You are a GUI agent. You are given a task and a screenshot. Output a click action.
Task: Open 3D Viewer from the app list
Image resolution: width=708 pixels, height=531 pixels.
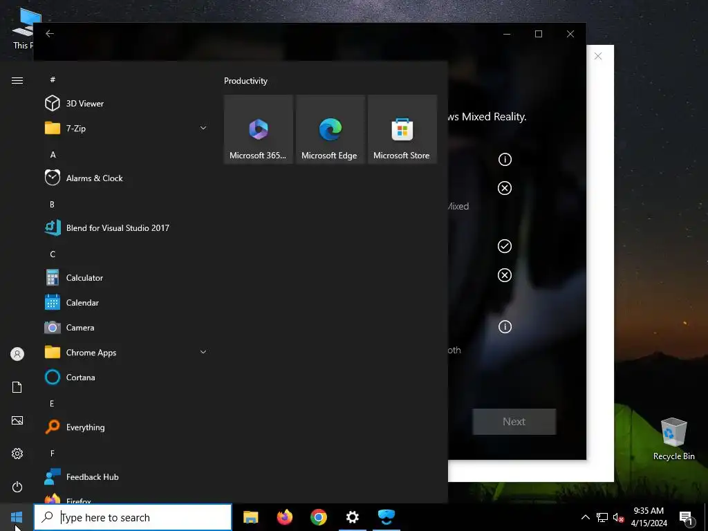point(127,104)
